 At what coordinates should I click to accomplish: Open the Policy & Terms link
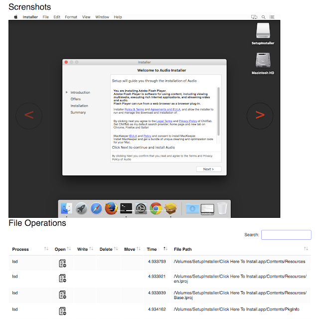pos(134,110)
